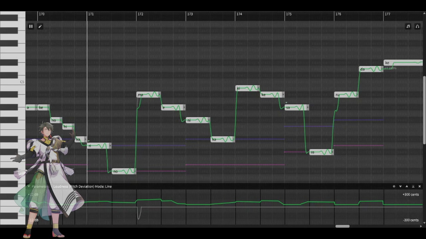Select the "ka" note in measure 173
Viewport: 426px width, 239px height.
pyautogui.click(x=223, y=139)
